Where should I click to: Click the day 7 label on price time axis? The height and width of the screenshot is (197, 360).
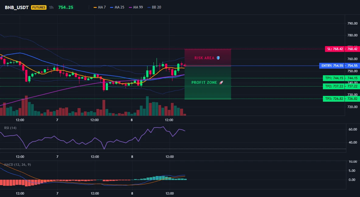point(57,120)
